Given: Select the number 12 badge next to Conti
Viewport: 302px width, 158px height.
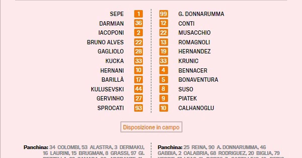Looking at the screenshot, I should (x=164, y=23).
